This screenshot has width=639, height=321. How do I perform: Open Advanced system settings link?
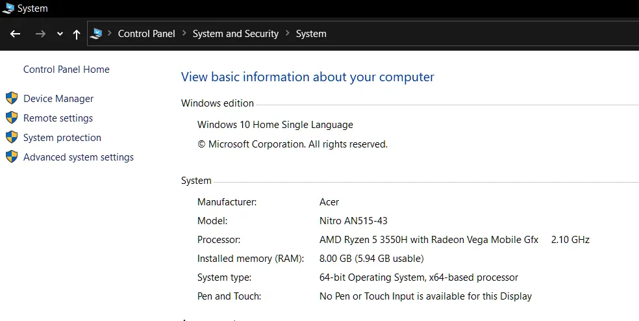79,157
